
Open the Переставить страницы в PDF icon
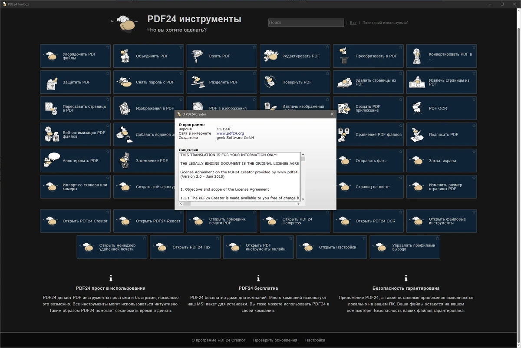click(x=52, y=108)
